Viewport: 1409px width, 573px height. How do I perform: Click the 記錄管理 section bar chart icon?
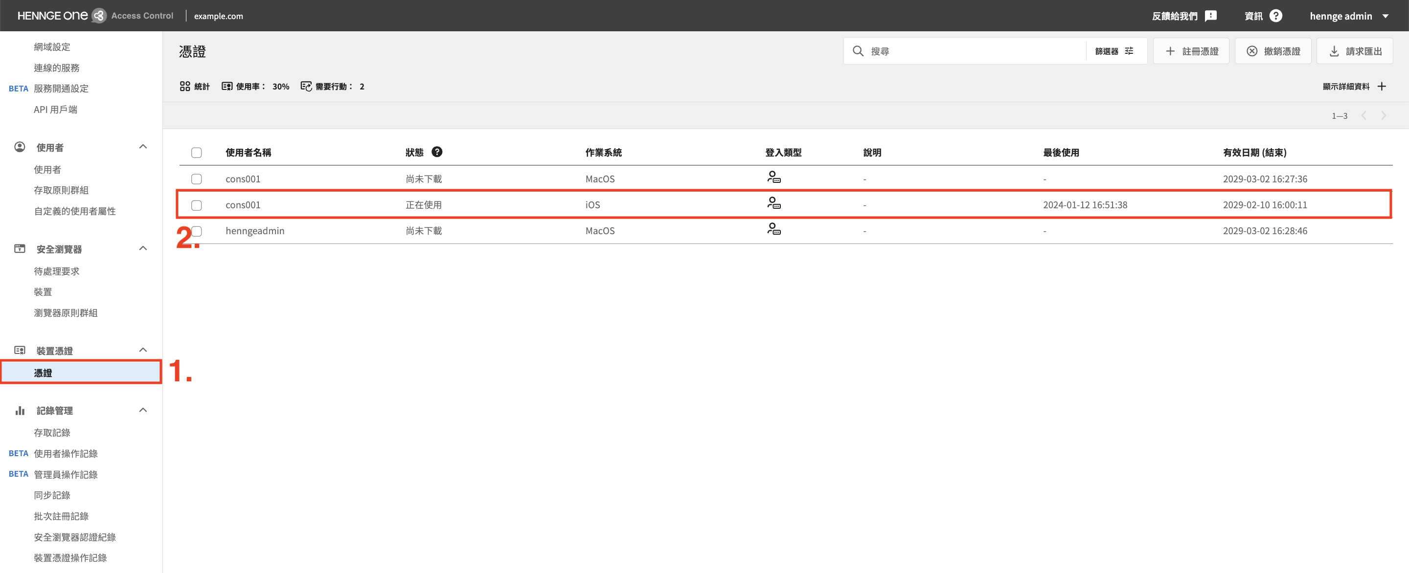click(x=20, y=410)
